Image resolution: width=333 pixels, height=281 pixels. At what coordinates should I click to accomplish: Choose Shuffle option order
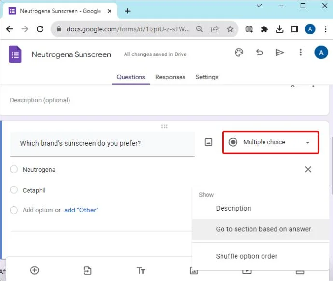261,256
